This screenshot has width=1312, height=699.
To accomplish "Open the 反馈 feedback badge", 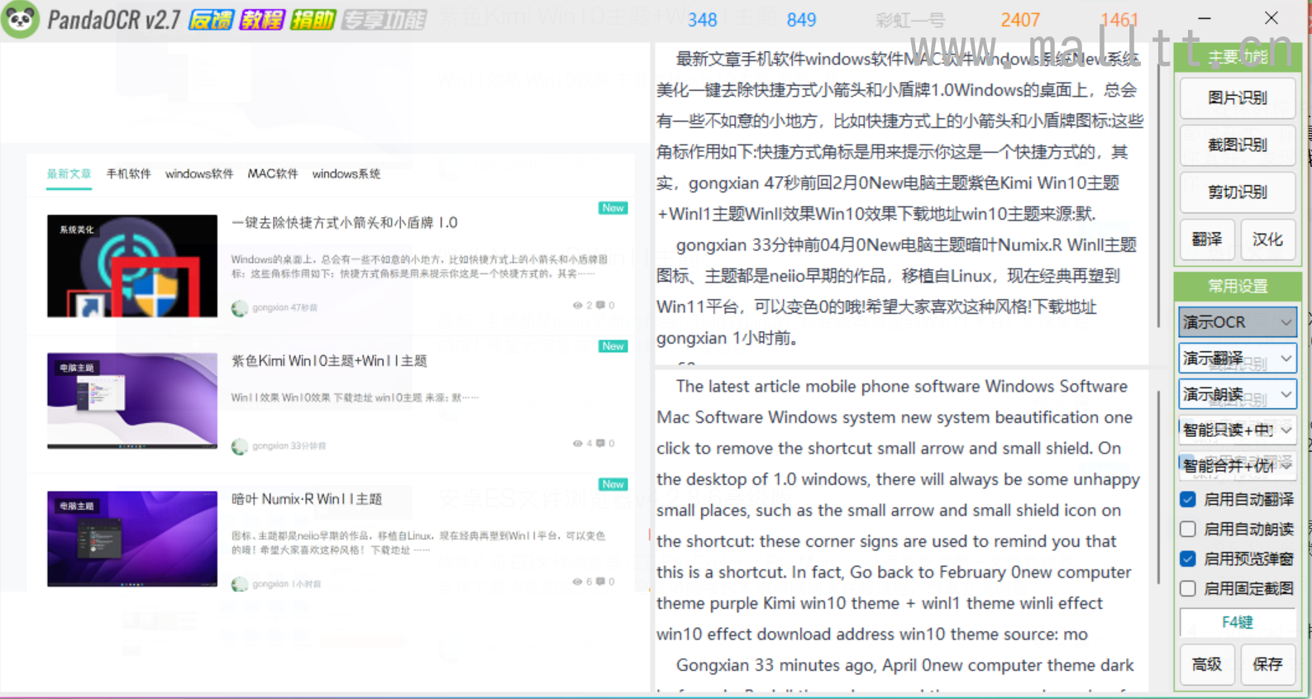I will 212,20.
